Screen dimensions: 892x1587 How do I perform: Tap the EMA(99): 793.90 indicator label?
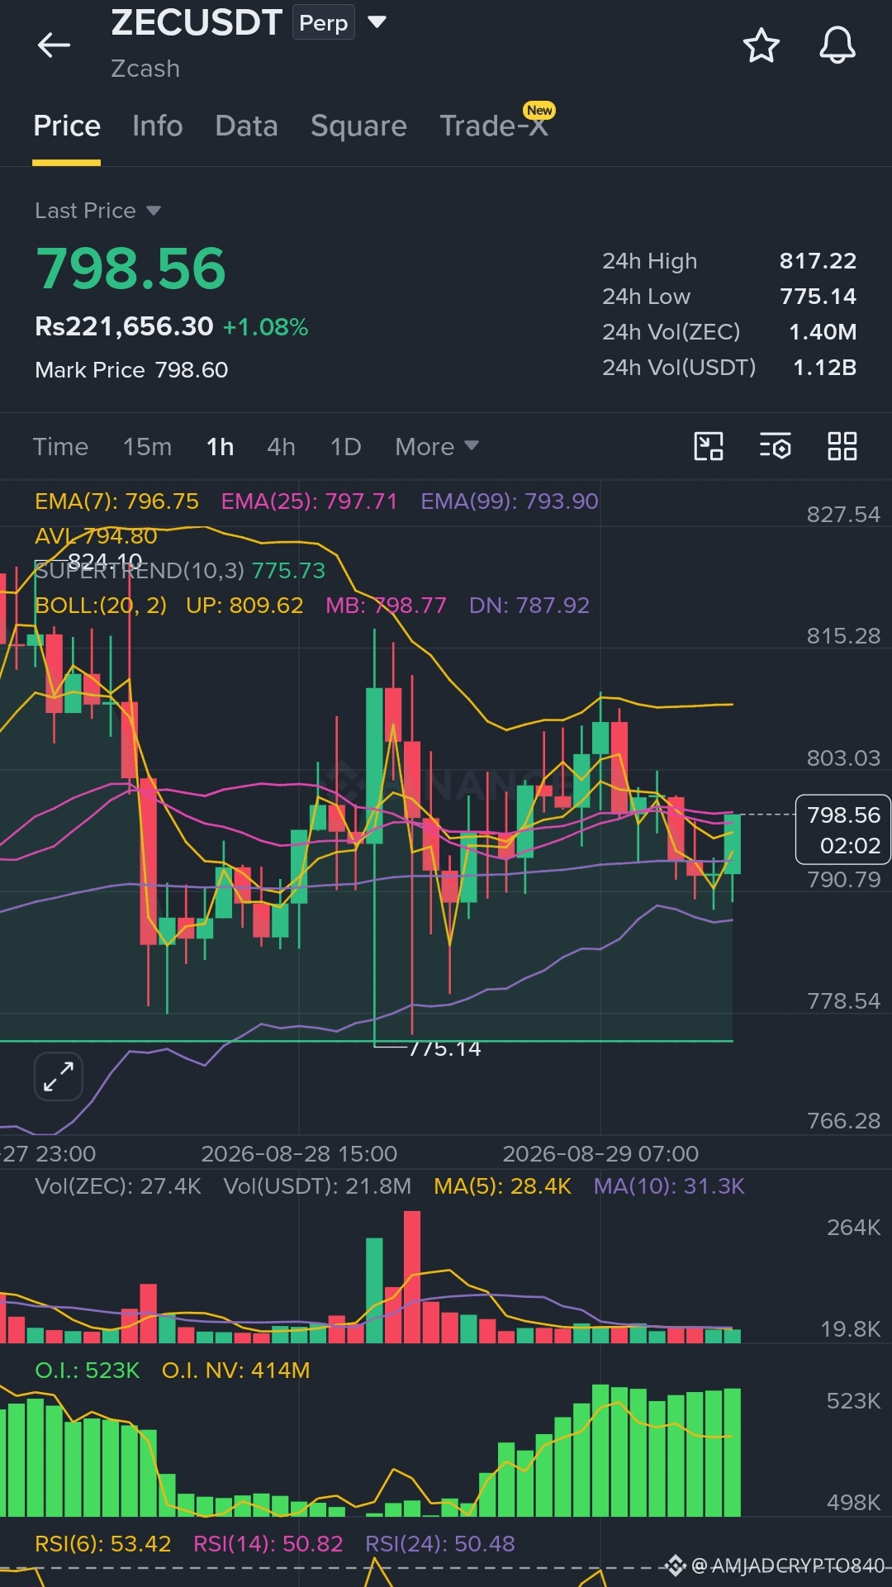(509, 501)
